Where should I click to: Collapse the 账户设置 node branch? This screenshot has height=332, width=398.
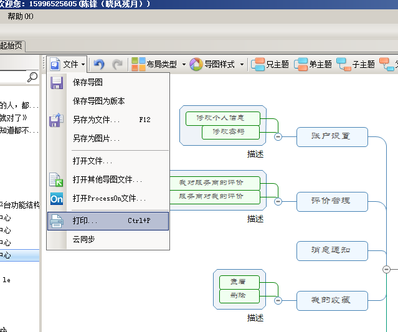coord(278,136)
